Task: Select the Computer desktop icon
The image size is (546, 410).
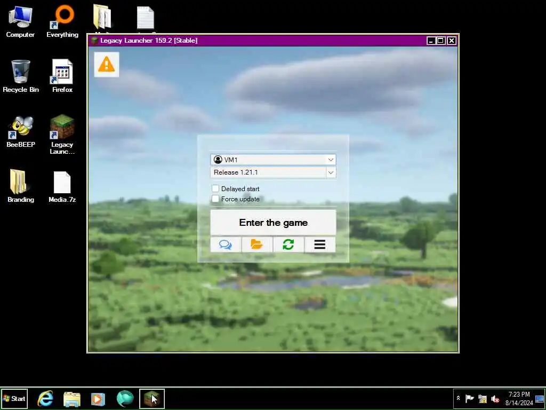Action: click(x=20, y=22)
